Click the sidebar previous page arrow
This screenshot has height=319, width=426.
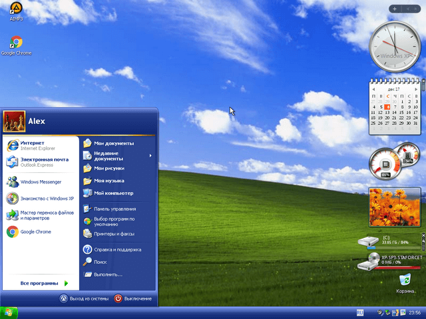coord(407,9)
